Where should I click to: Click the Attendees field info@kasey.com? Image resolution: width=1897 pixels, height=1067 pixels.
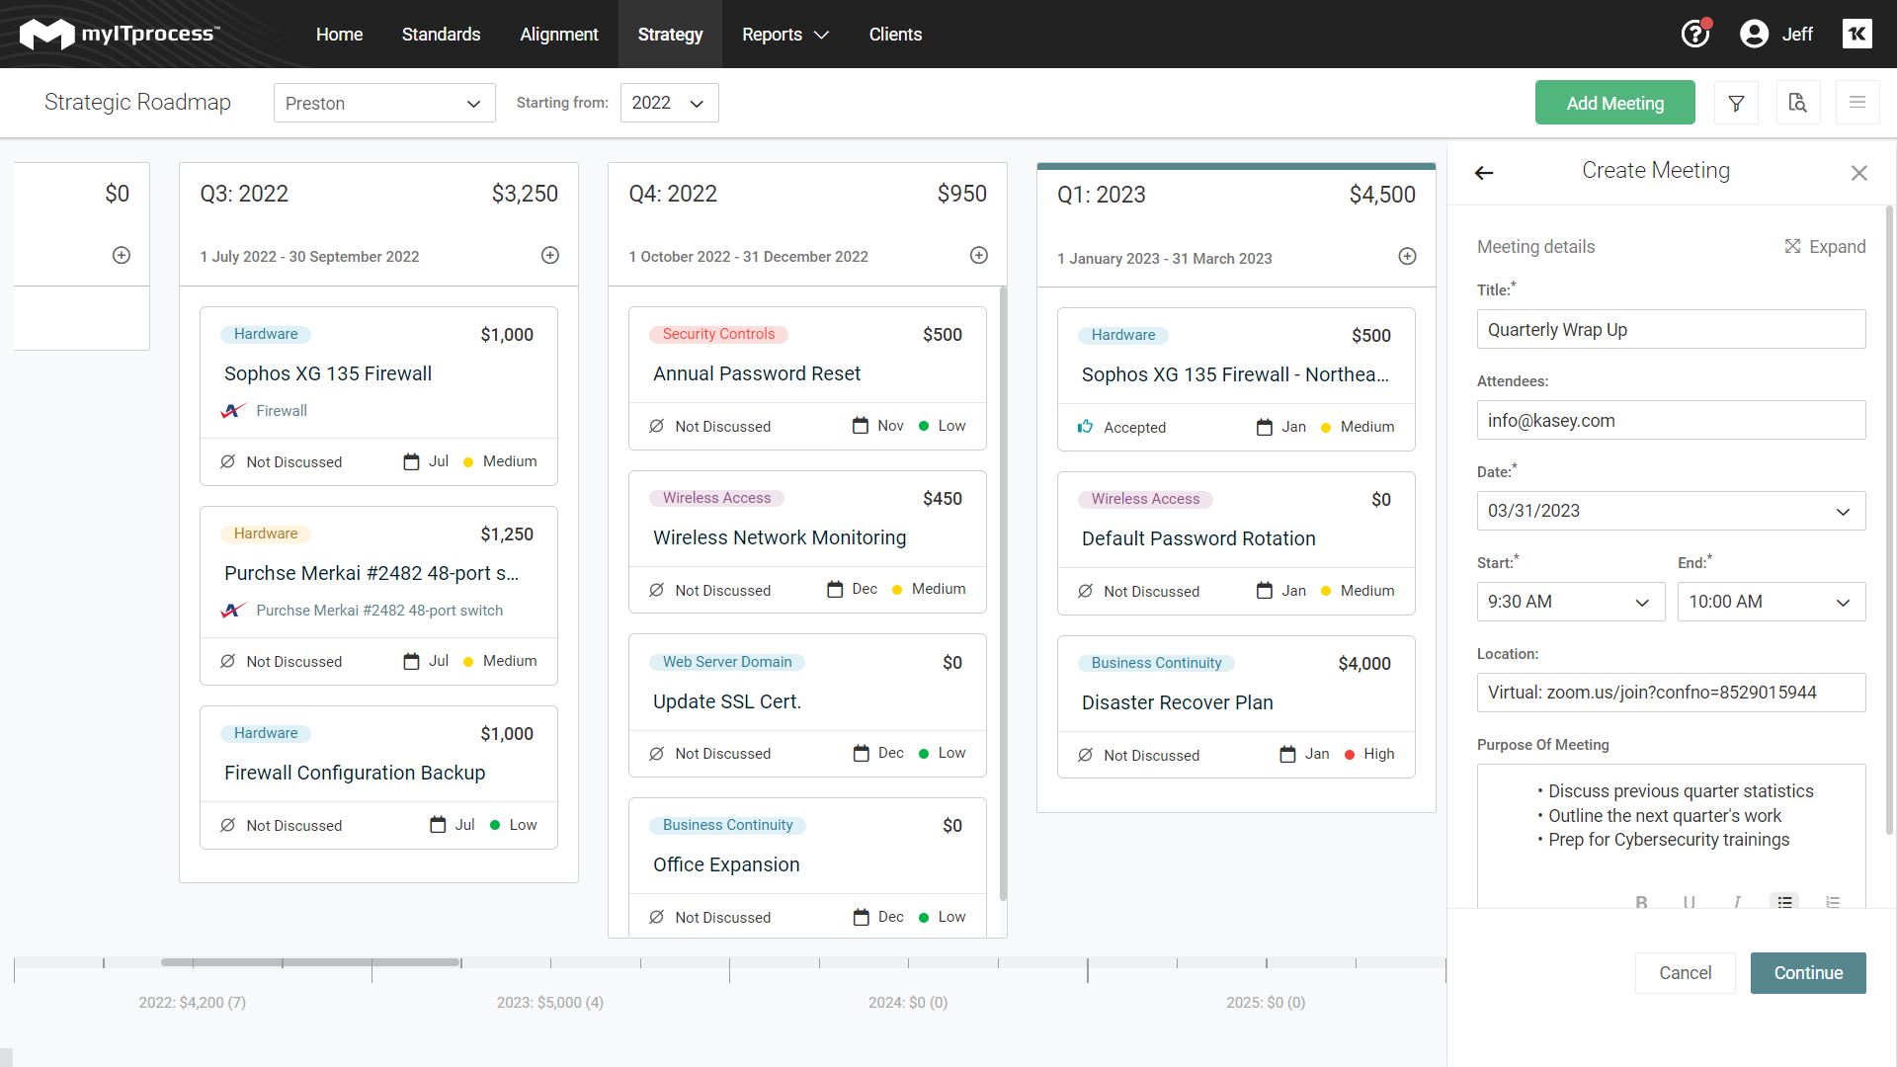[1671, 420]
